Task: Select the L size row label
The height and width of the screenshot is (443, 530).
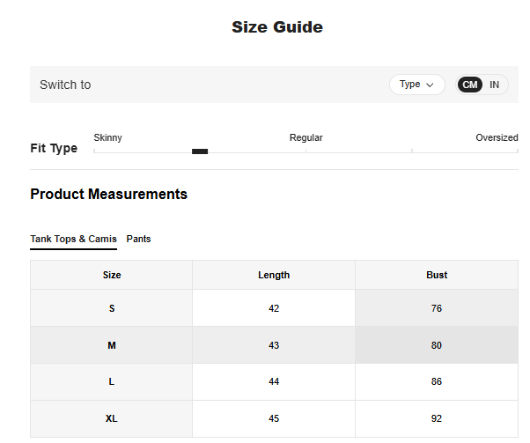Action: pyautogui.click(x=112, y=382)
